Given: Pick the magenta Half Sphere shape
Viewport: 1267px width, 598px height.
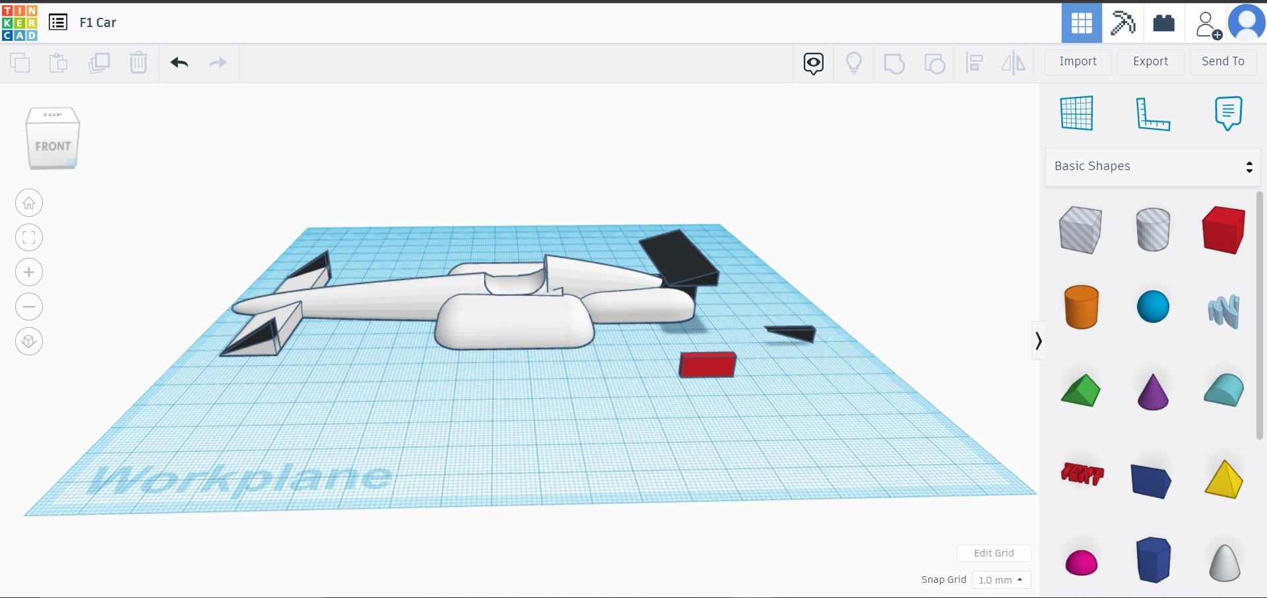Looking at the screenshot, I should click(x=1082, y=563).
